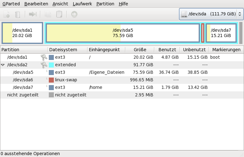The image size is (244, 157).
Task: Click the Delete partition trash icon
Action: pos(18,14)
